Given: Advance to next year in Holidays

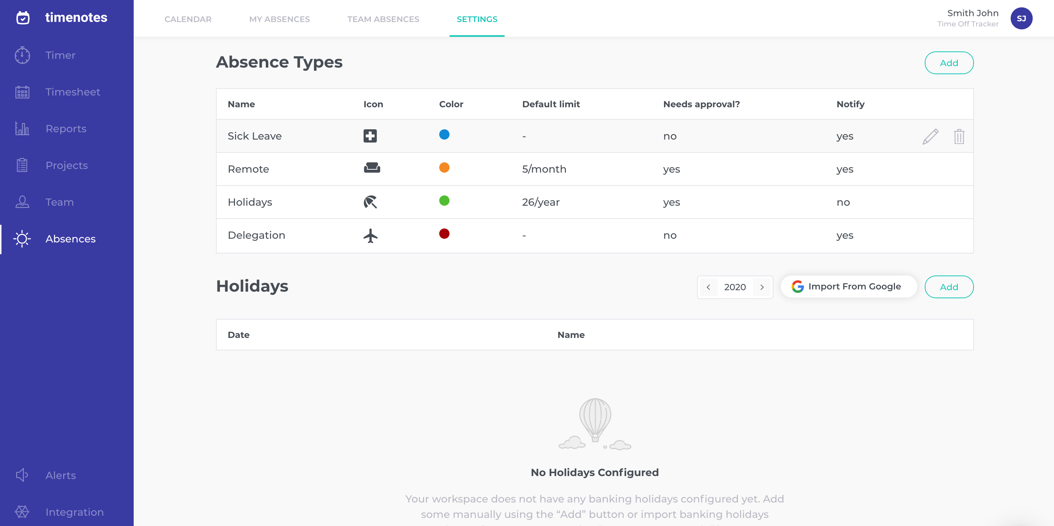Looking at the screenshot, I should [x=762, y=287].
